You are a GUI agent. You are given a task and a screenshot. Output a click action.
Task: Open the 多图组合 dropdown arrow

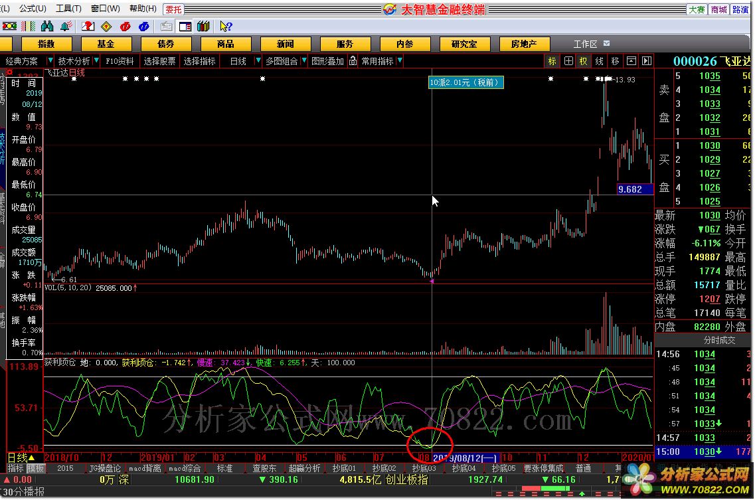click(x=304, y=60)
